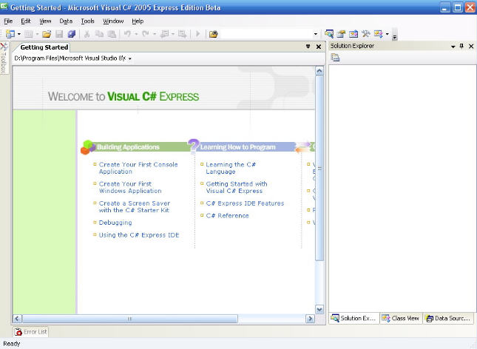The width and height of the screenshot is (477, 349).
Task: Click the Paste clipboard icon
Action: (112, 34)
